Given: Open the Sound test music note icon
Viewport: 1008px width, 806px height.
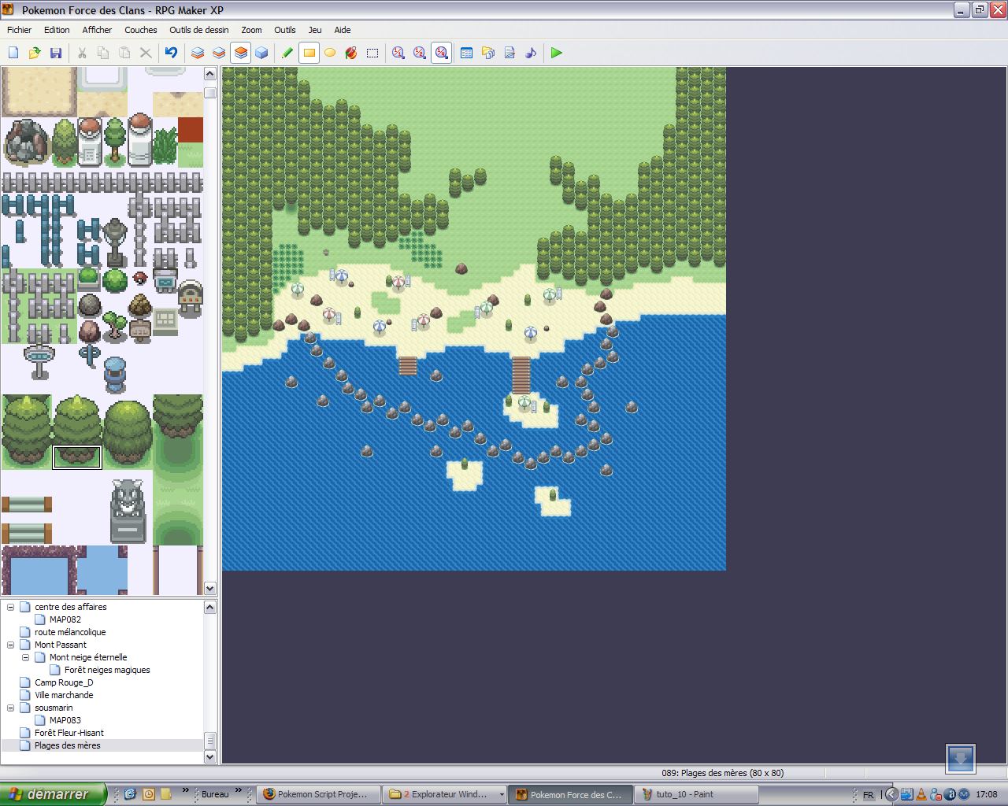Looking at the screenshot, I should pyautogui.click(x=531, y=53).
